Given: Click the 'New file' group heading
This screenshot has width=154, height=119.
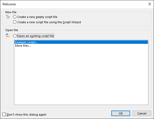Looking at the screenshot, I should click(11, 12).
